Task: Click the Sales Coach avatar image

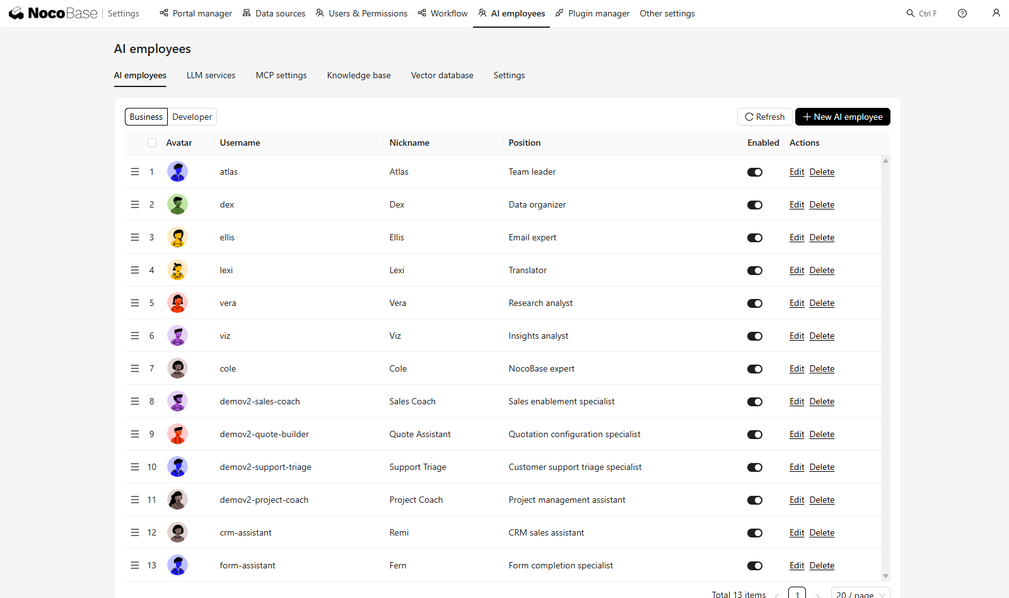Action: (178, 401)
